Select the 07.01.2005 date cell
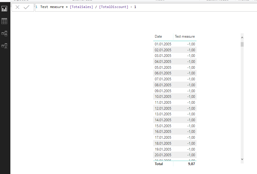 click(163, 79)
